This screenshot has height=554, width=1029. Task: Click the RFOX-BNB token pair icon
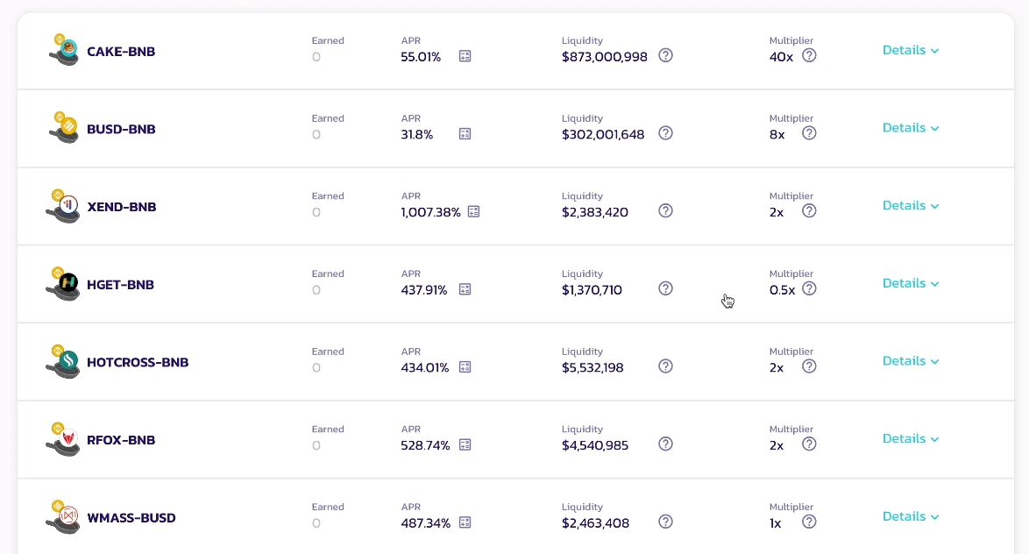pos(63,439)
